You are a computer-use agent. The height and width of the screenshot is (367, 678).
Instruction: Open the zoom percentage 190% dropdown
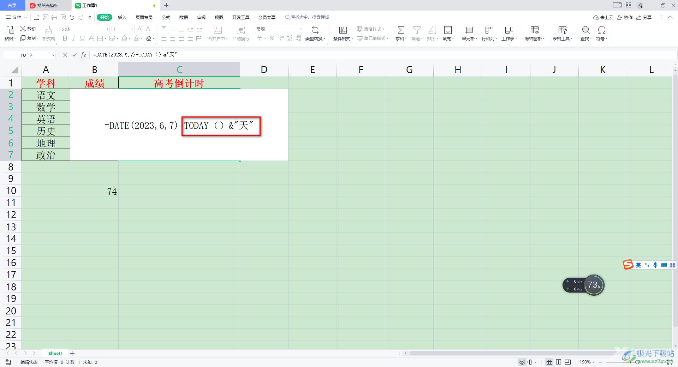(587, 362)
